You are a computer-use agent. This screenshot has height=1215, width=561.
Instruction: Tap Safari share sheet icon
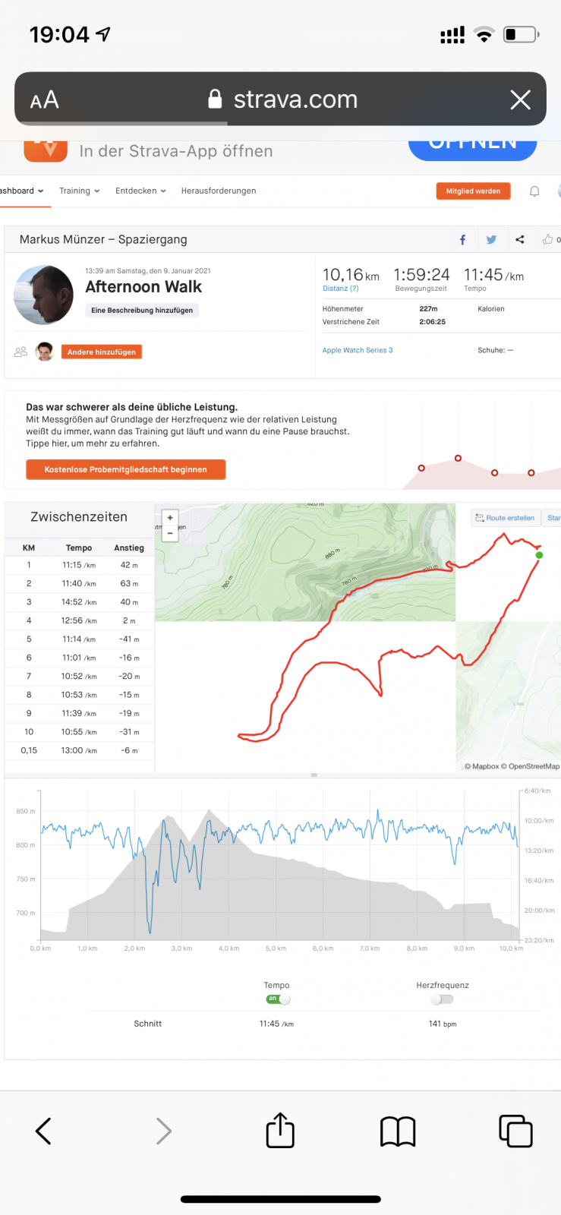[280, 1131]
